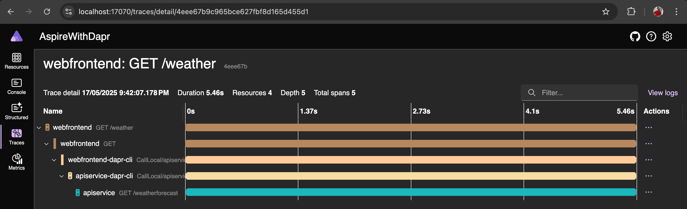This screenshot has width=687, height=209.
Task: Open the GitHub repository icon
Action: (635, 36)
